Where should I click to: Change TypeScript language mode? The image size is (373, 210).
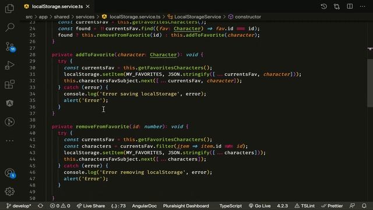230,206
